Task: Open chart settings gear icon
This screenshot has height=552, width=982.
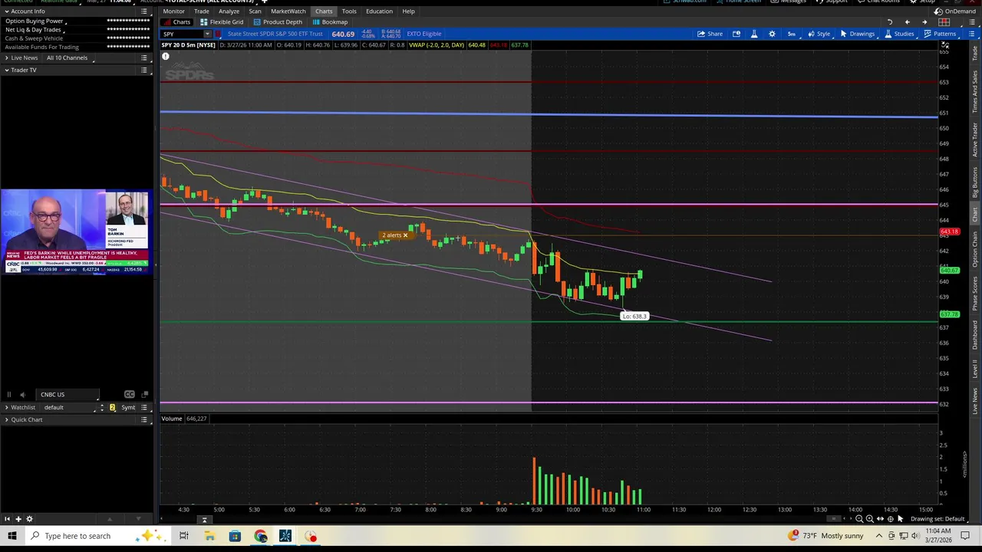Action: (x=772, y=34)
